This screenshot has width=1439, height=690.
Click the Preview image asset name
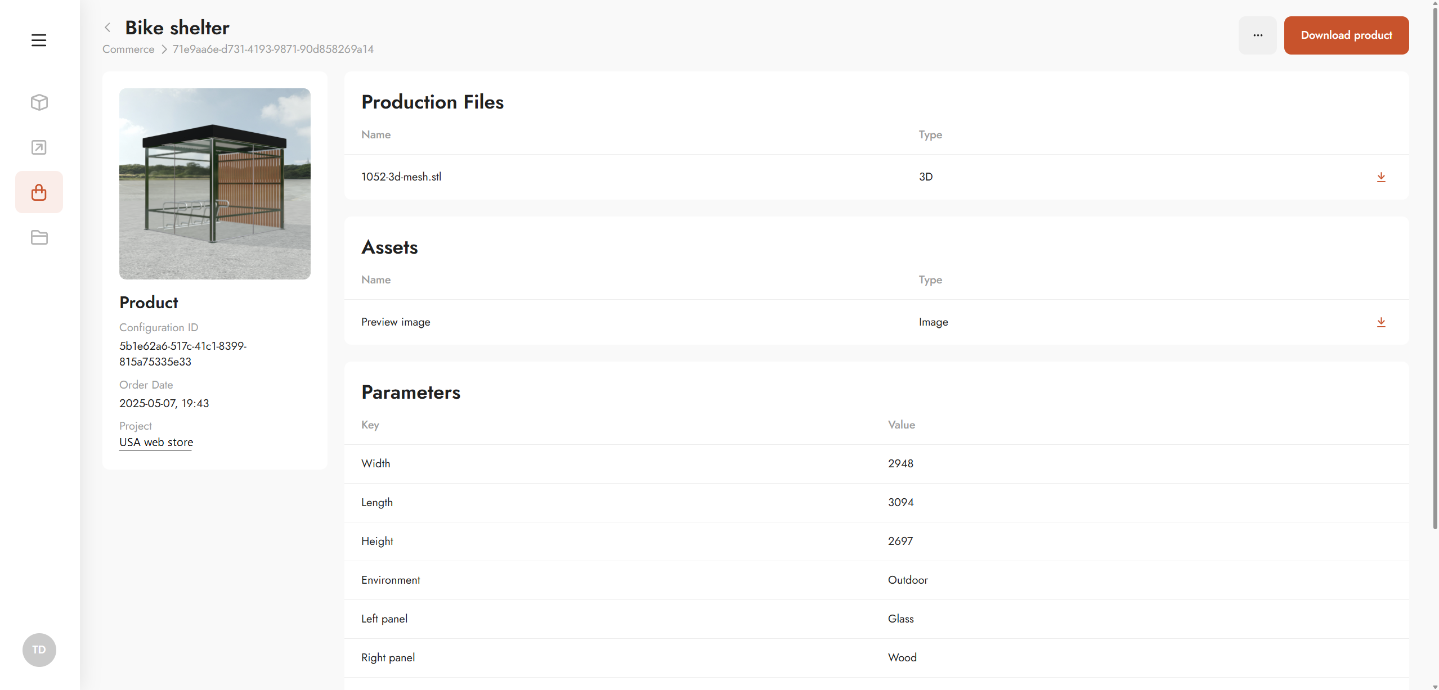395,322
